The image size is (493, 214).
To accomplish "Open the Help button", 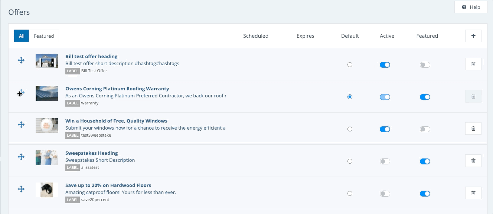I will (471, 7).
